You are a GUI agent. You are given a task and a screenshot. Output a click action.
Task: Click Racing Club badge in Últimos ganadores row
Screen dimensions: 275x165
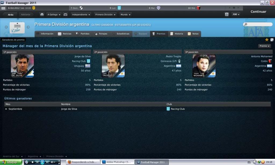point(168,109)
